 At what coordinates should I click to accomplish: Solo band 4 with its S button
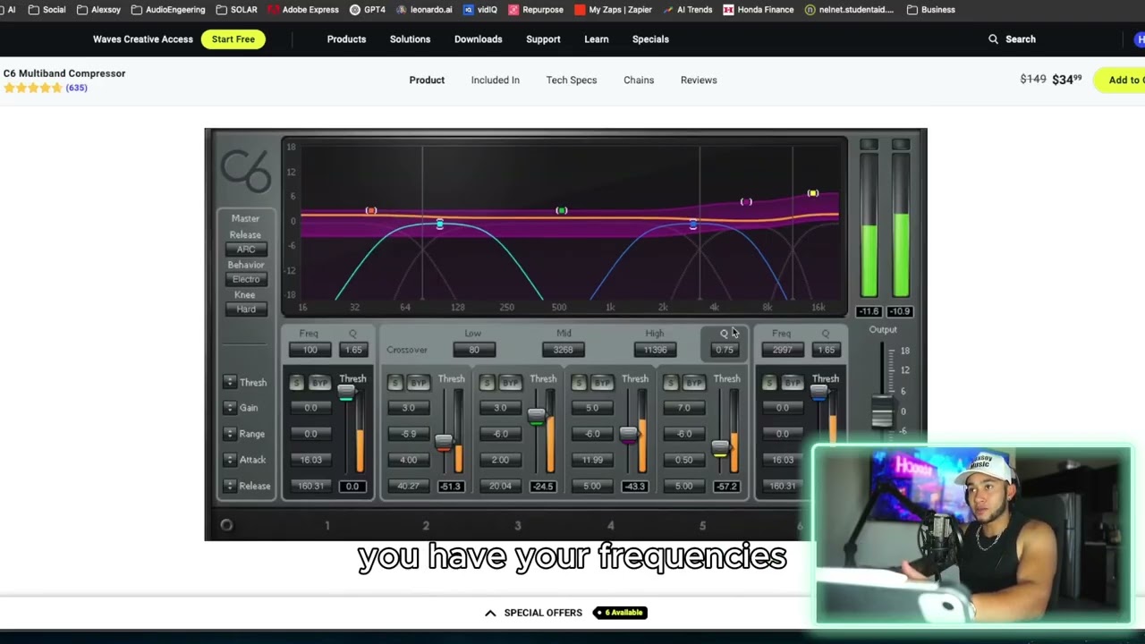tap(579, 383)
